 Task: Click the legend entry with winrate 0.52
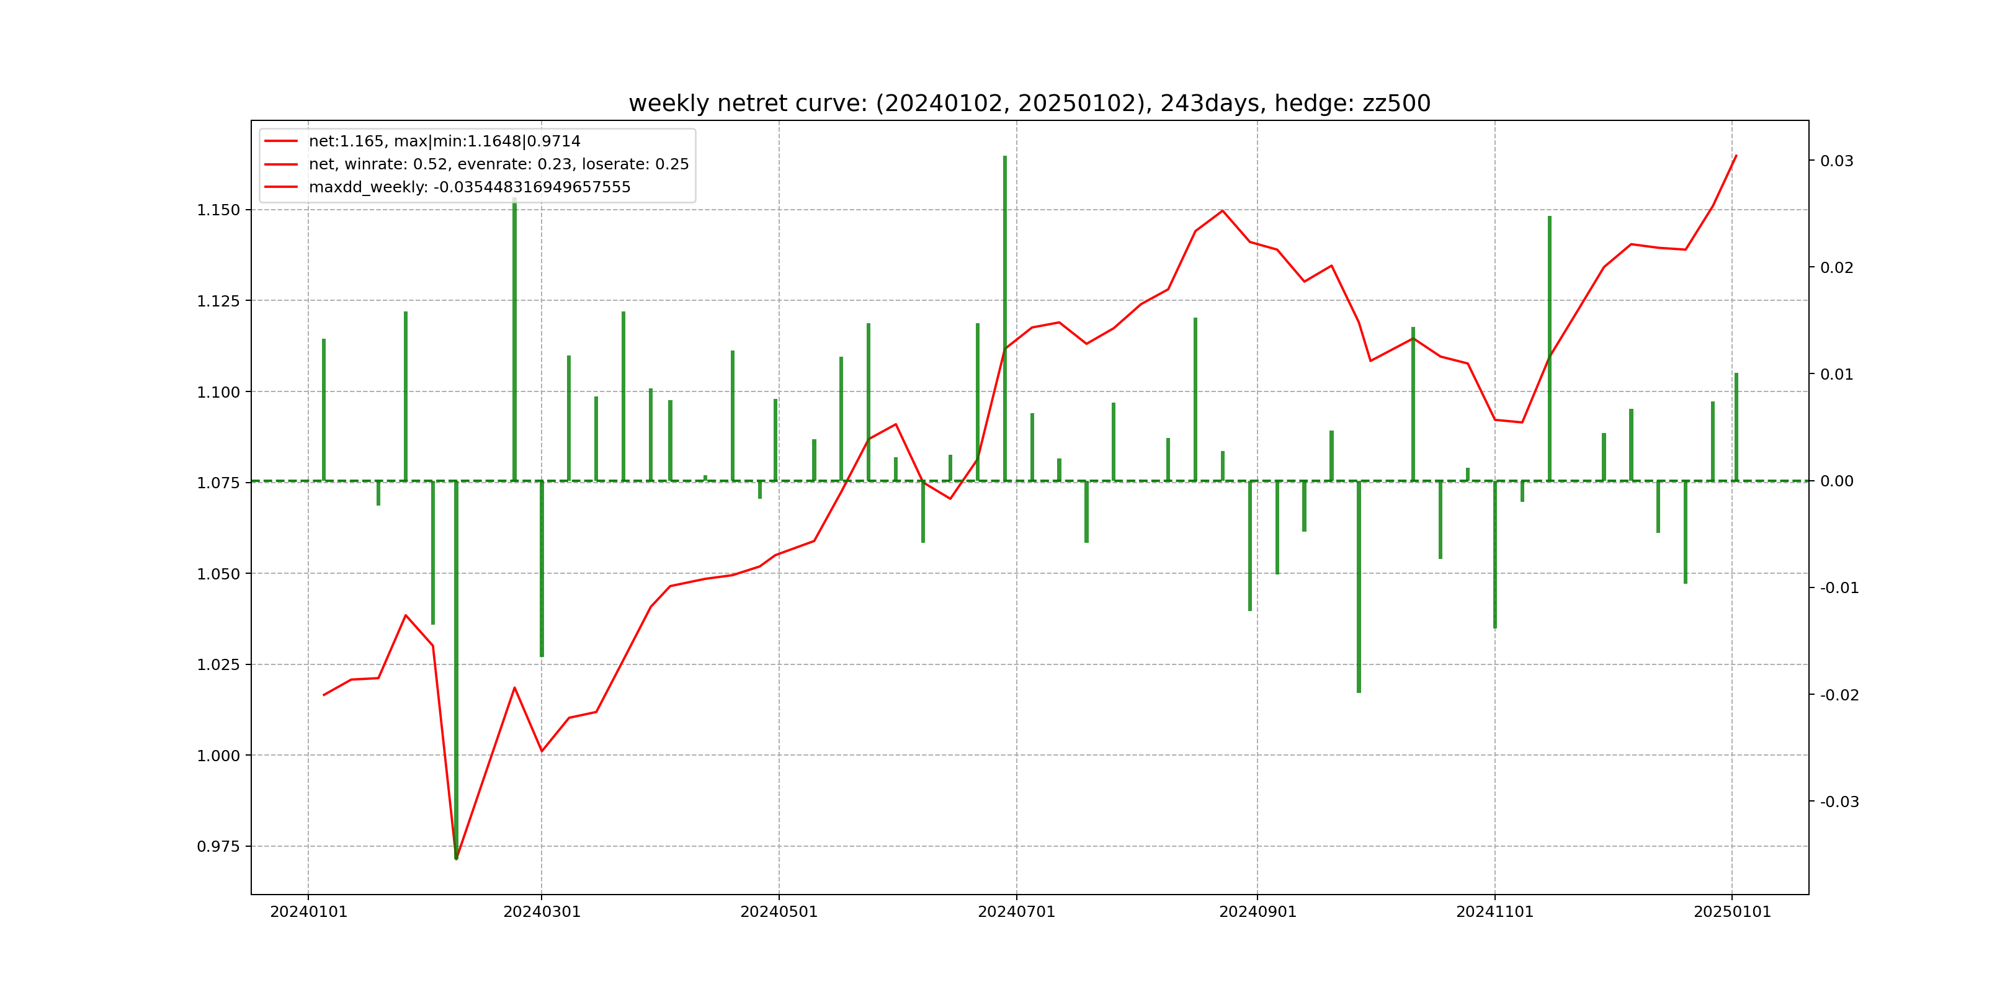[499, 164]
